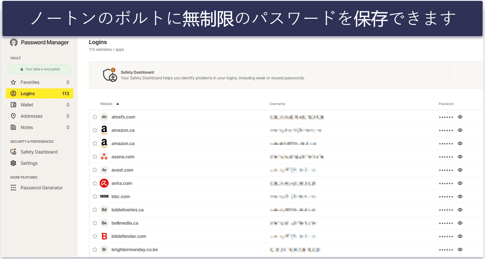Favorite bellmedia.ca with its star
This screenshot has width=485, height=259.
click(x=95, y=223)
